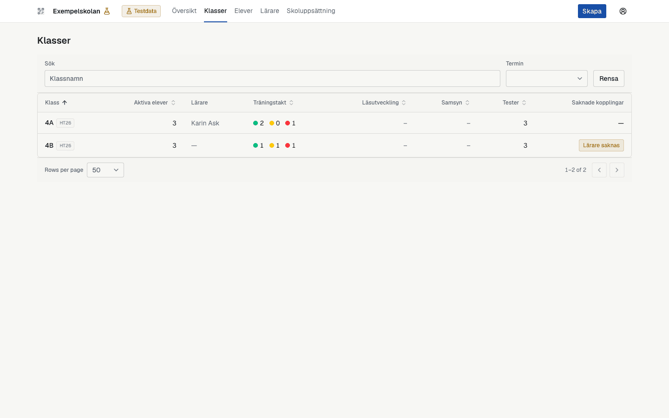669x418 pixels.
Task: Click the HT26 tag on 4A
Action: click(x=66, y=123)
